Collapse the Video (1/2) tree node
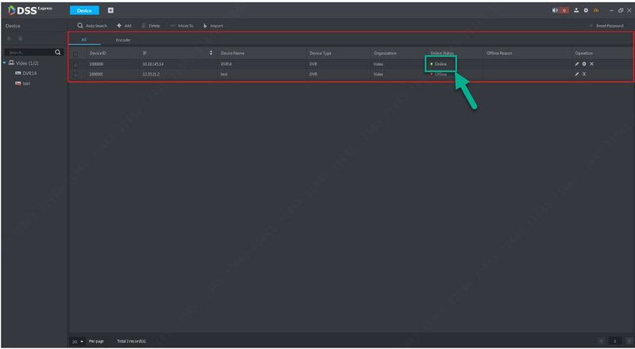The height and width of the screenshot is (349, 635). click(5, 63)
